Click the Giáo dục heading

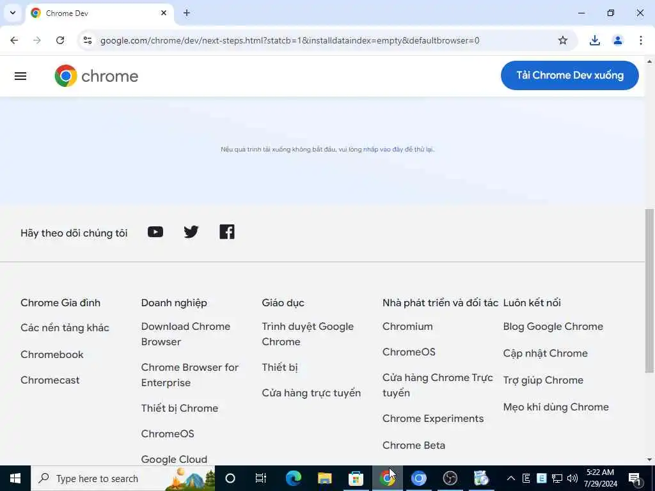(x=283, y=302)
